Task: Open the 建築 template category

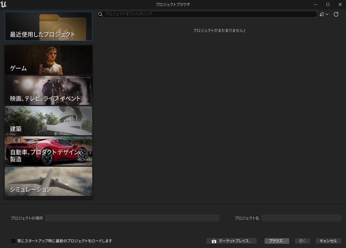Action: pyautogui.click(x=48, y=121)
